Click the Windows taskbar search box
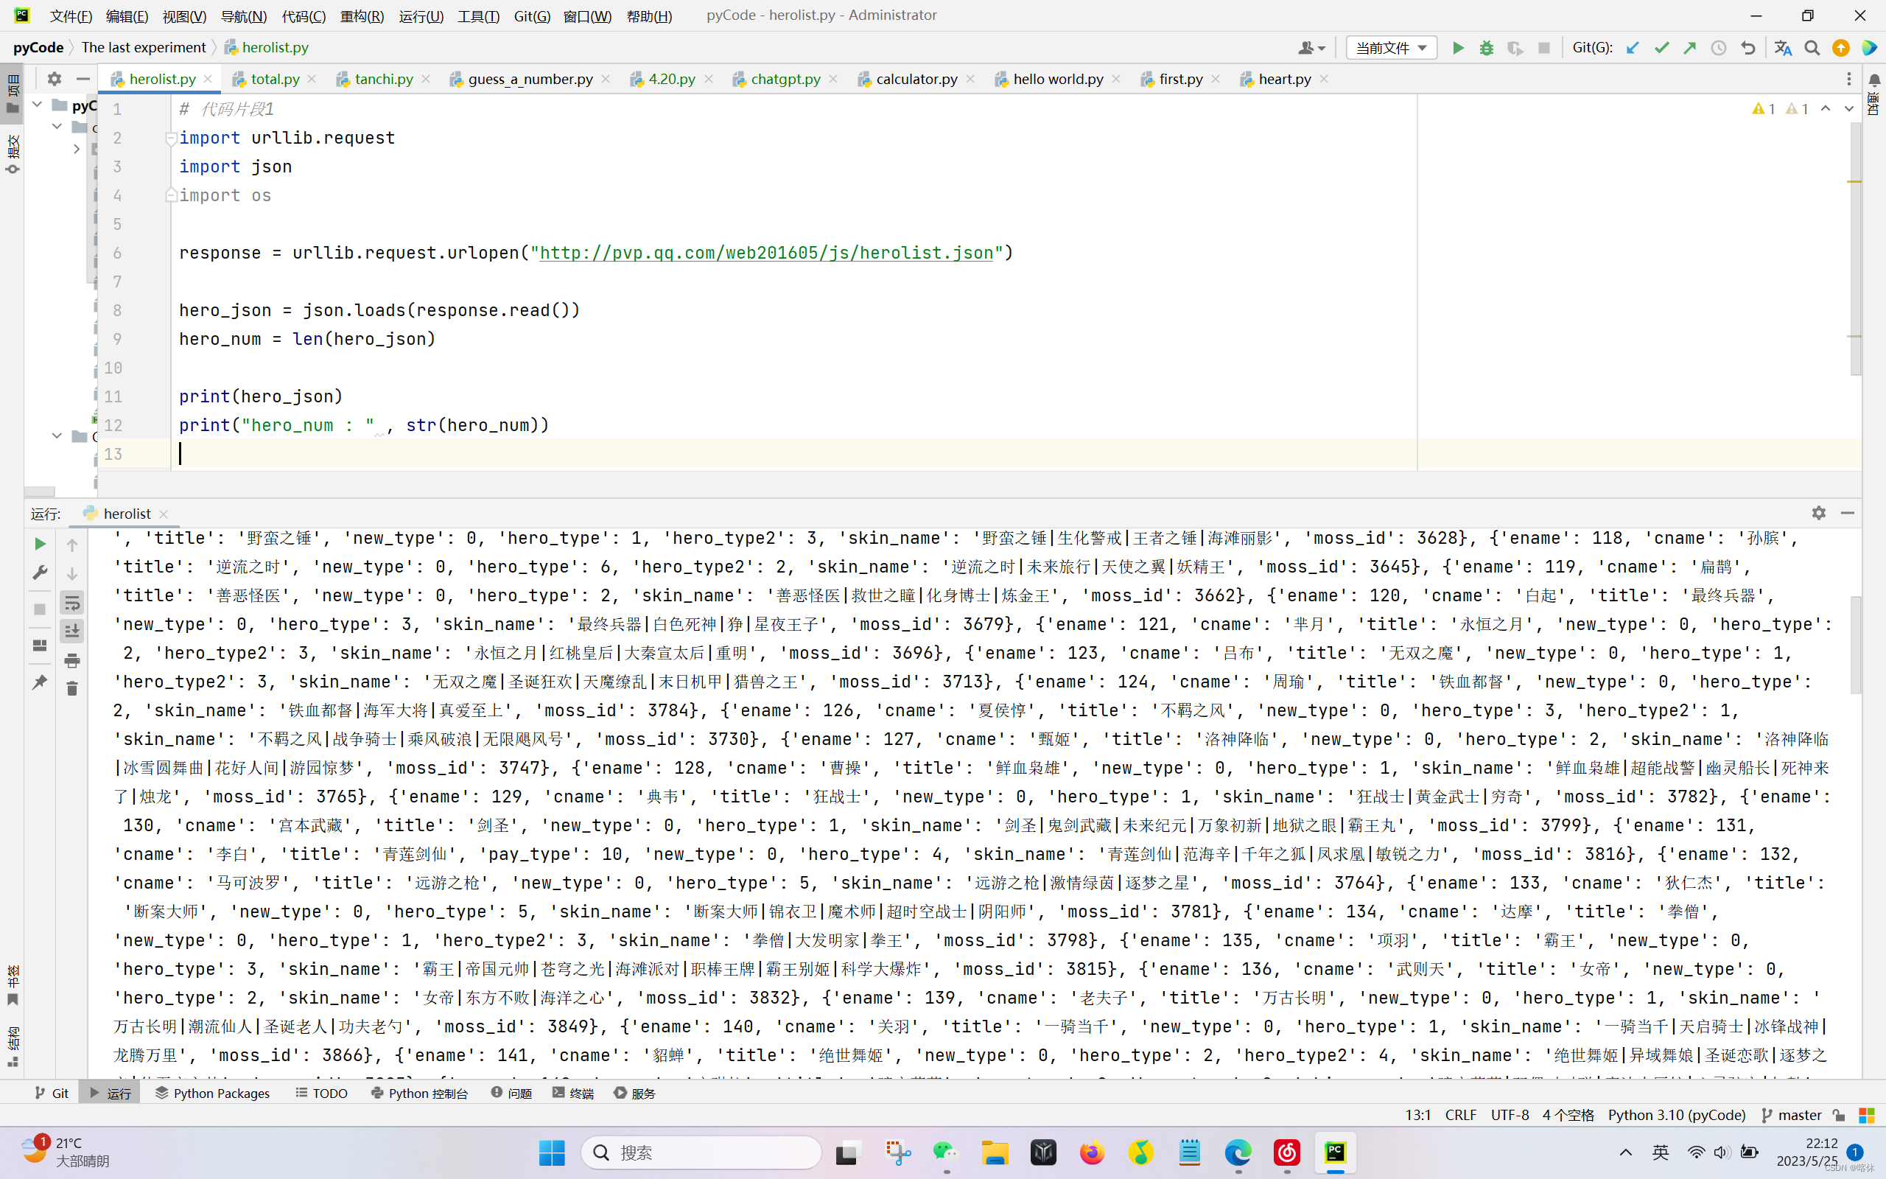Screen dimensions: 1886x1179 point(701,1152)
